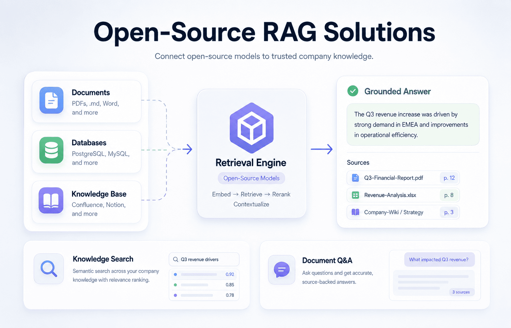Image resolution: width=511 pixels, height=328 pixels.
Task: Click the Contextualize step text
Action: [x=251, y=204]
